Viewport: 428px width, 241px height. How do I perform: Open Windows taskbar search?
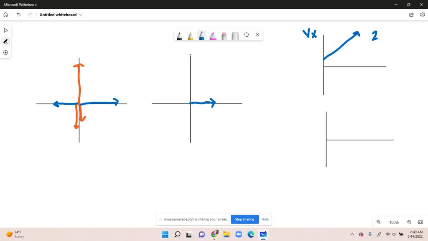177,234
